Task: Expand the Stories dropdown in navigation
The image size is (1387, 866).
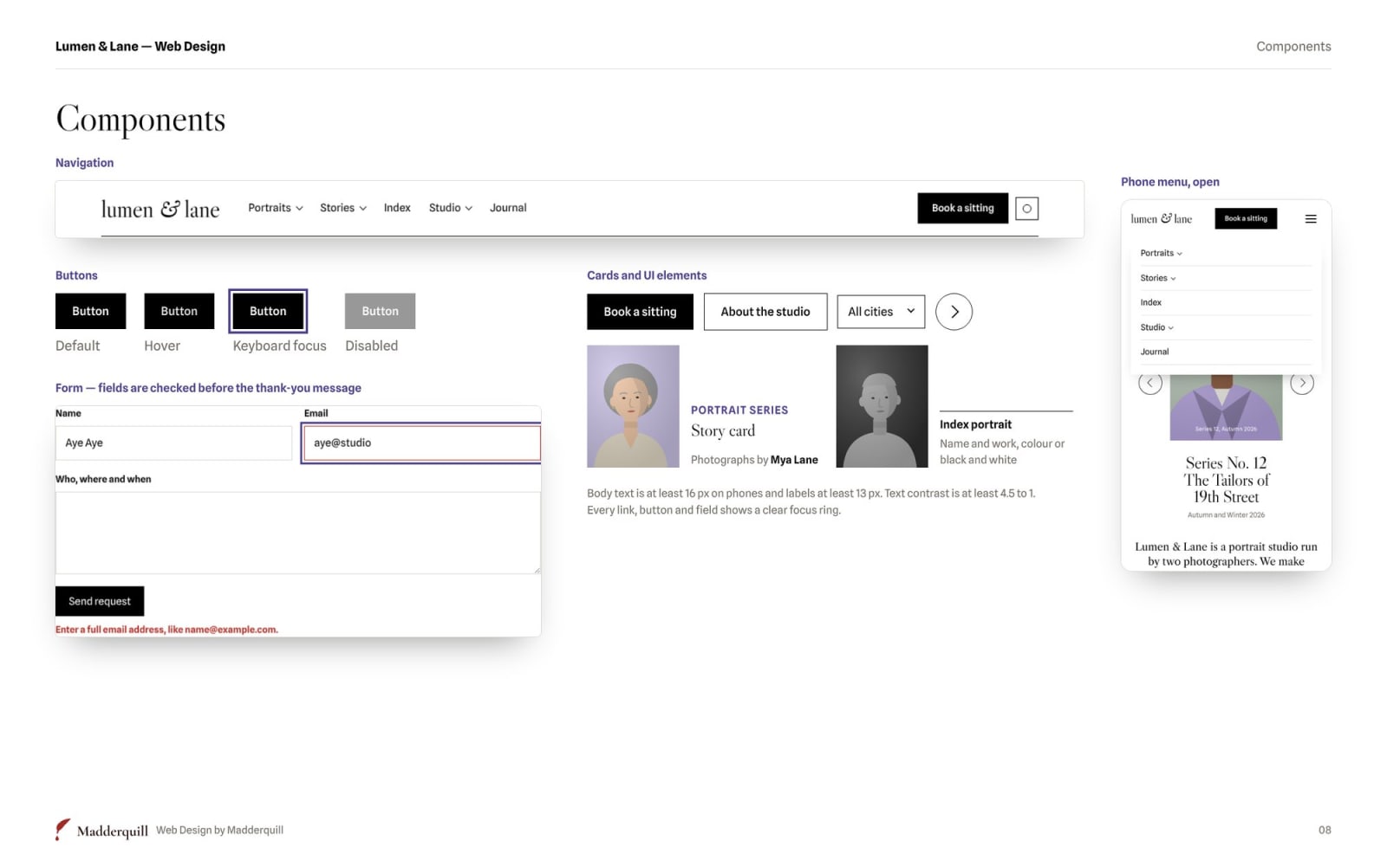Action: click(343, 208)
